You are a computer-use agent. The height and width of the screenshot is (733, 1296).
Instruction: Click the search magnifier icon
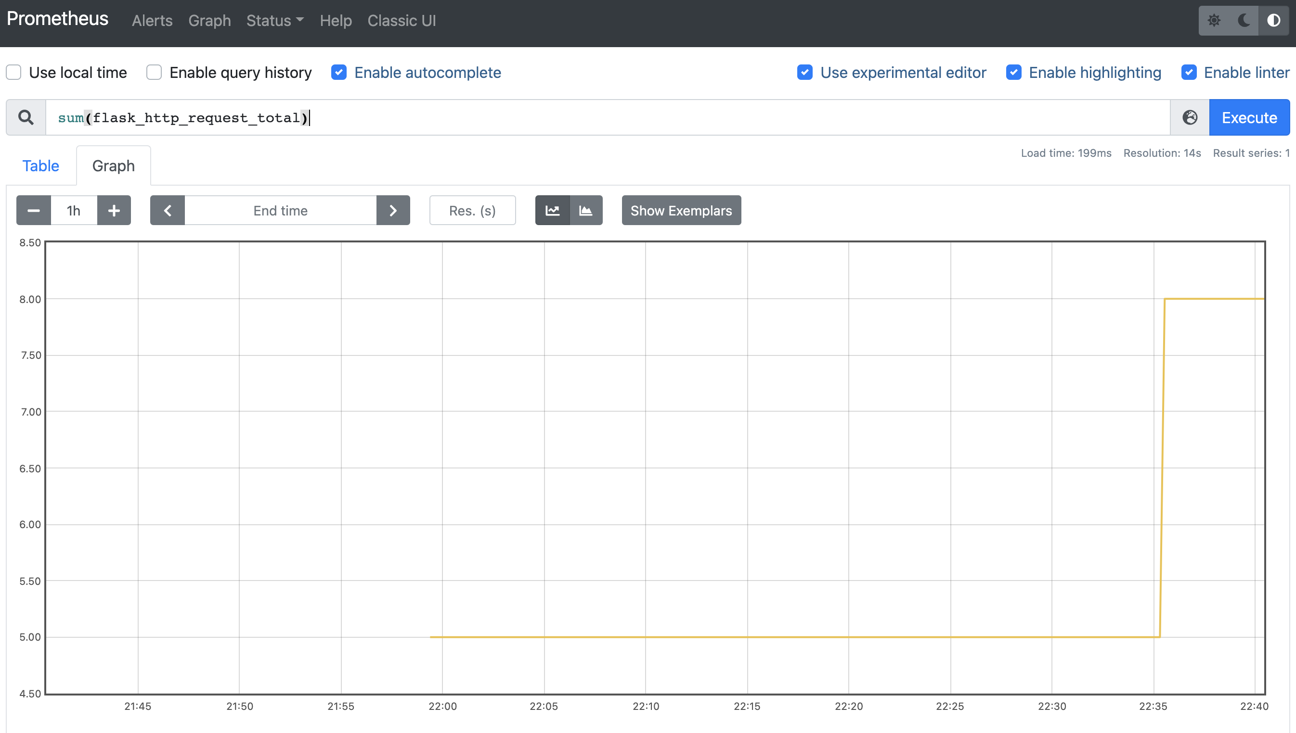click(x=26, y=117)
